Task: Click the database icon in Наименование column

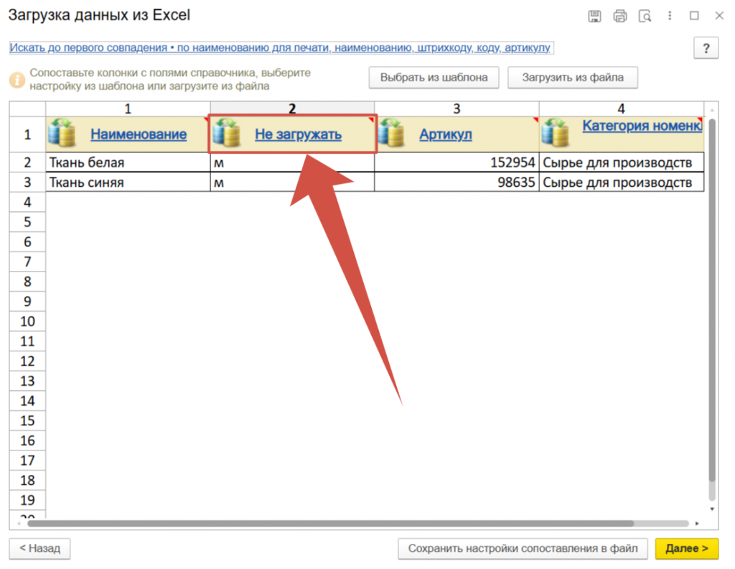Action: (62, 134)
